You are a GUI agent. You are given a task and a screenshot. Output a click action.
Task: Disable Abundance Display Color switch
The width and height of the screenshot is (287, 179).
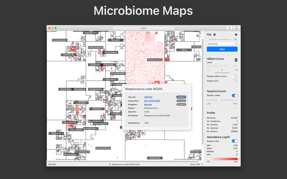coord(235,141)
